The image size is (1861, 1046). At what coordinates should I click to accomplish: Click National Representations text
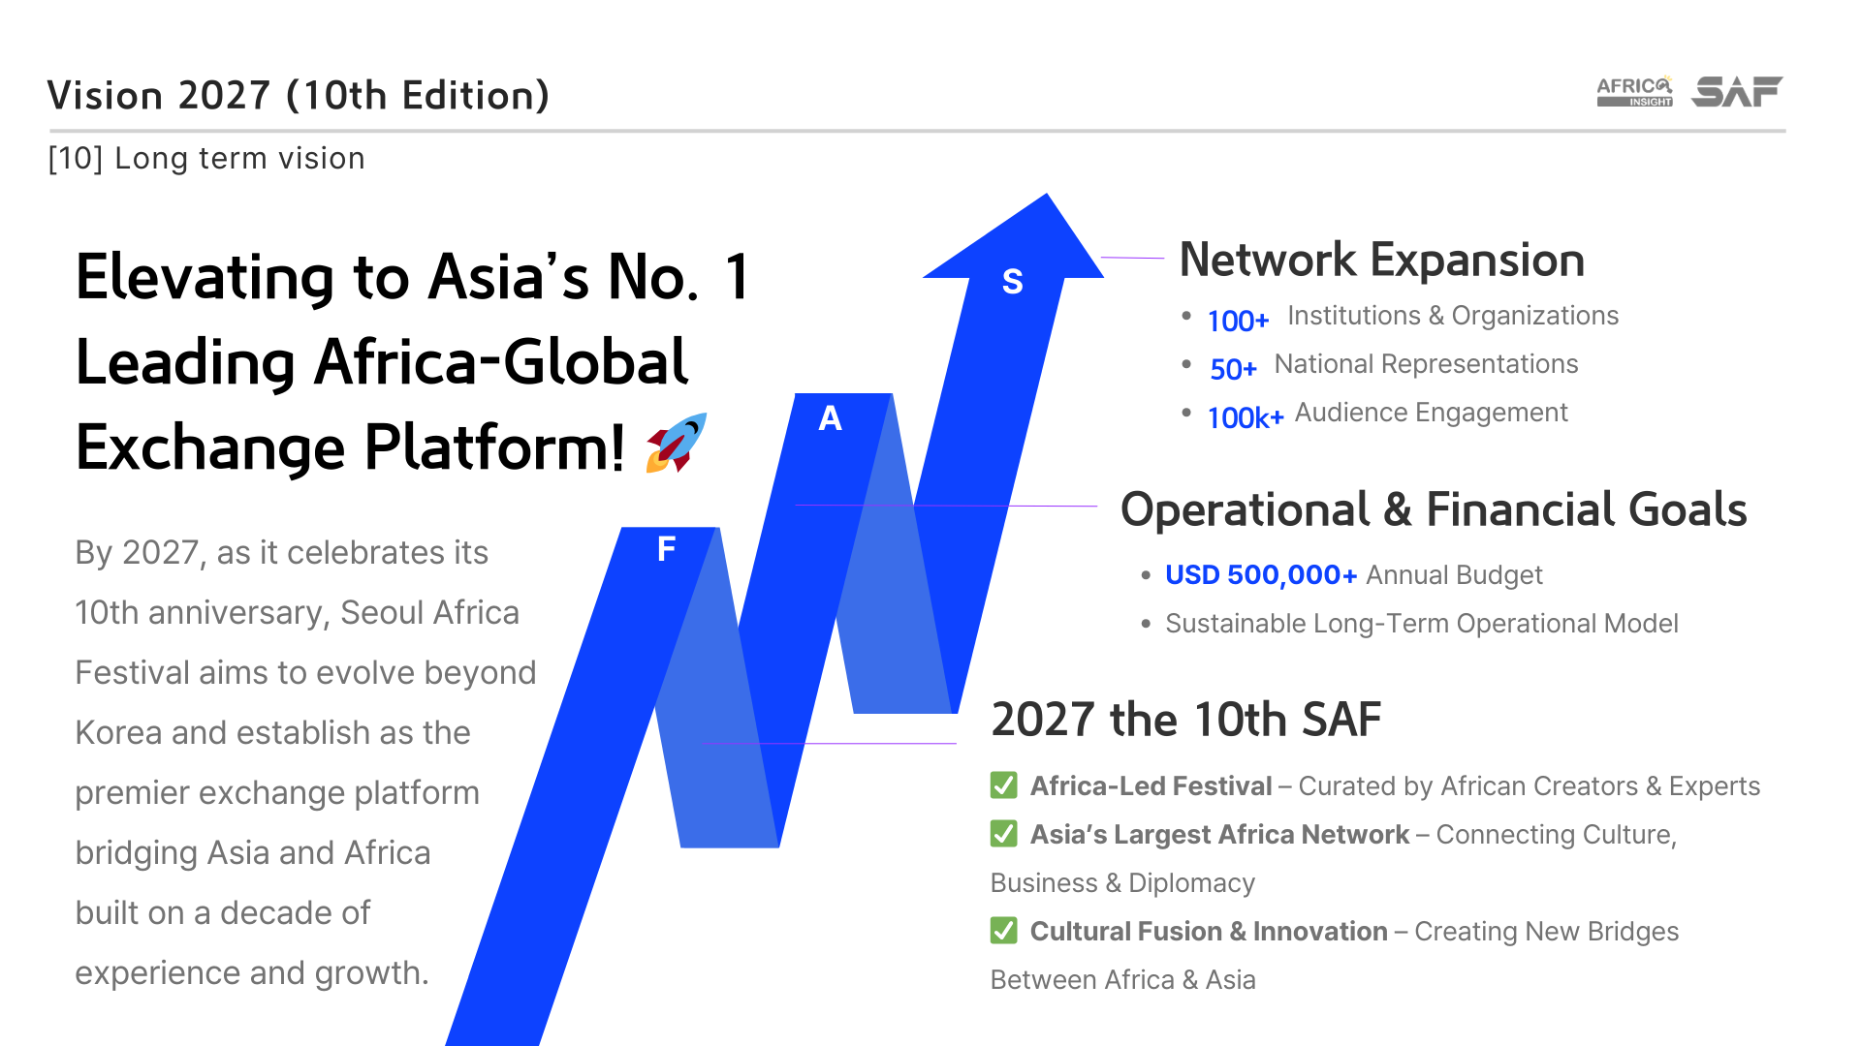1426,364
